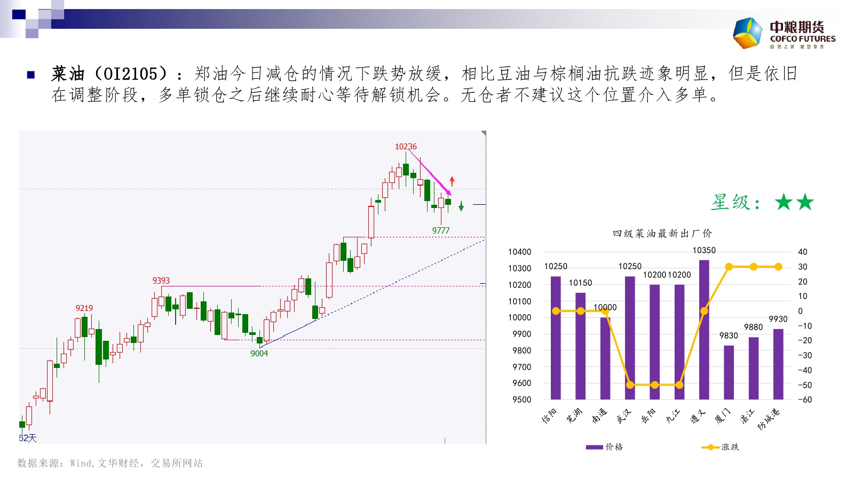Viewport: 854px width, 480px height.
Task: Toggle the yellow 涨跌 legend entry
Action: pyautogui.click(x=720, y=447)
